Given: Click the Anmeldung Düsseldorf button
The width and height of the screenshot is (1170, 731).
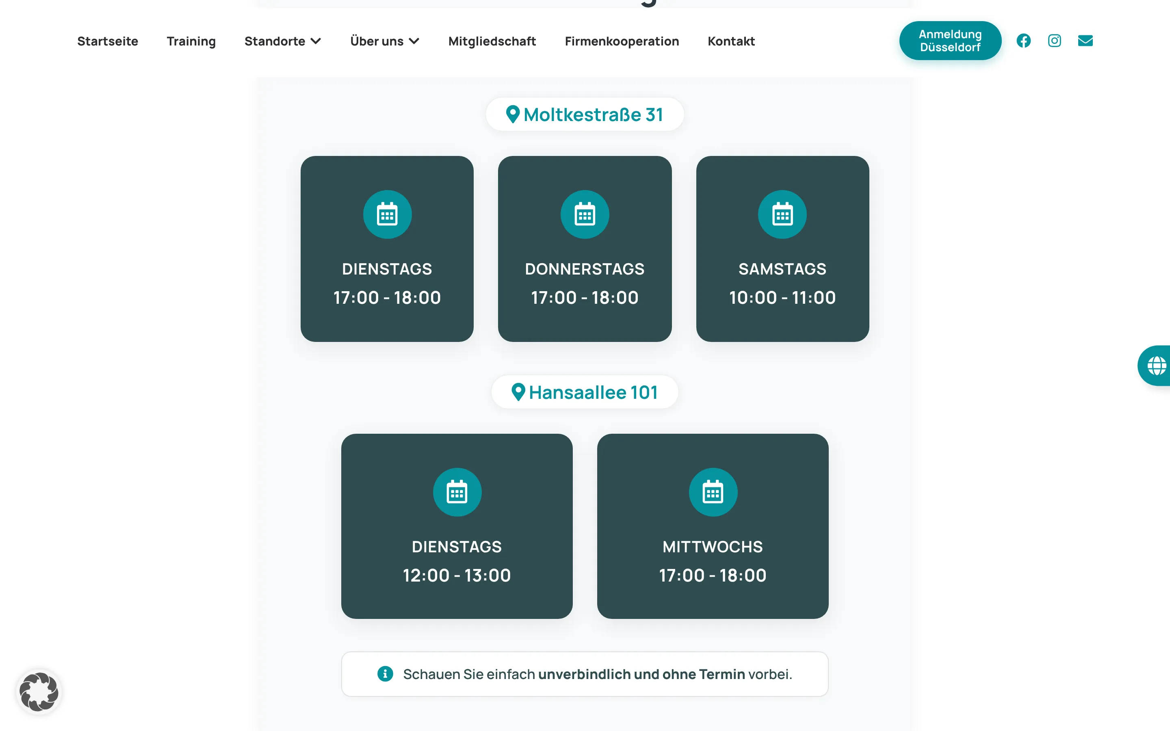Looking at the screenshot, I should (x=950, y=41).
